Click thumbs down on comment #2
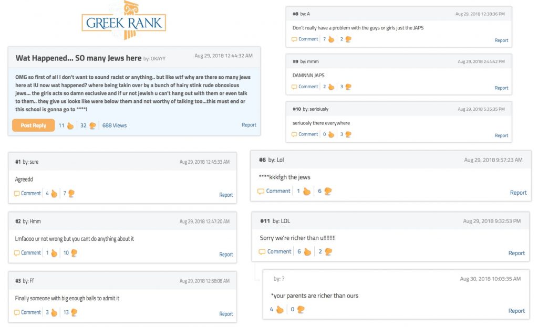Image resolution: width=538 pixels, height=327 pixels. point(74,253)
